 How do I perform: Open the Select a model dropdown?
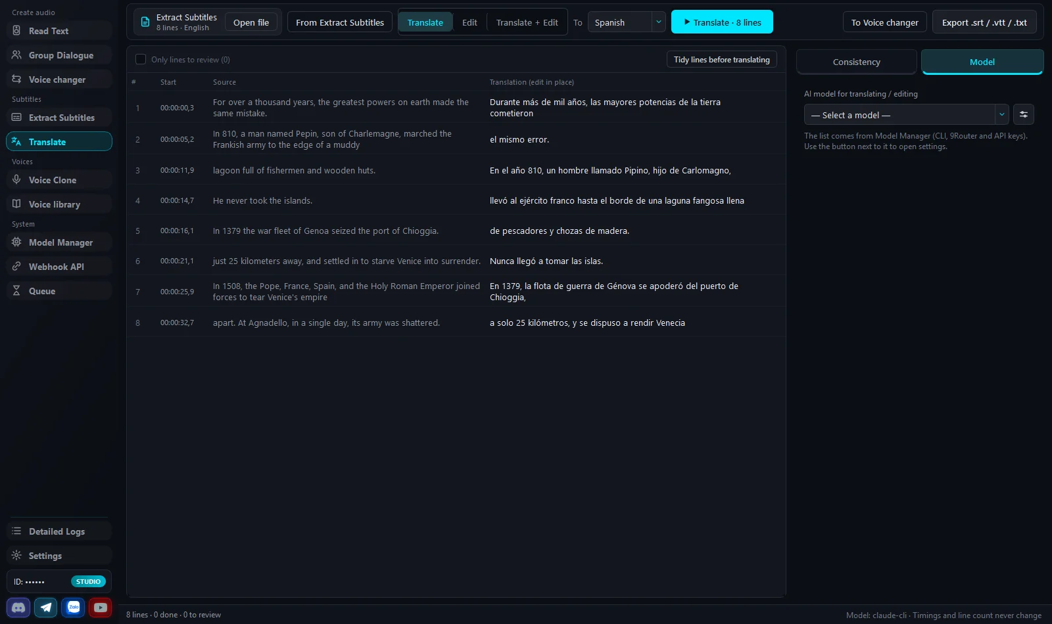tap(906, 115)
